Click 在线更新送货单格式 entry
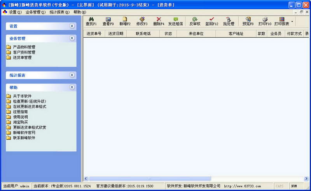Viewport: 311px width, 191px height. [x=26, y=107]
